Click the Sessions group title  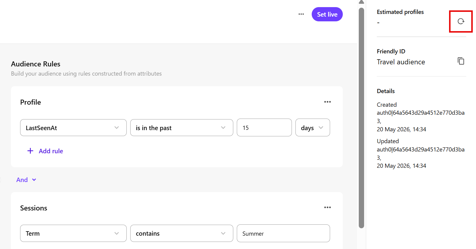(x=33, y=208)
